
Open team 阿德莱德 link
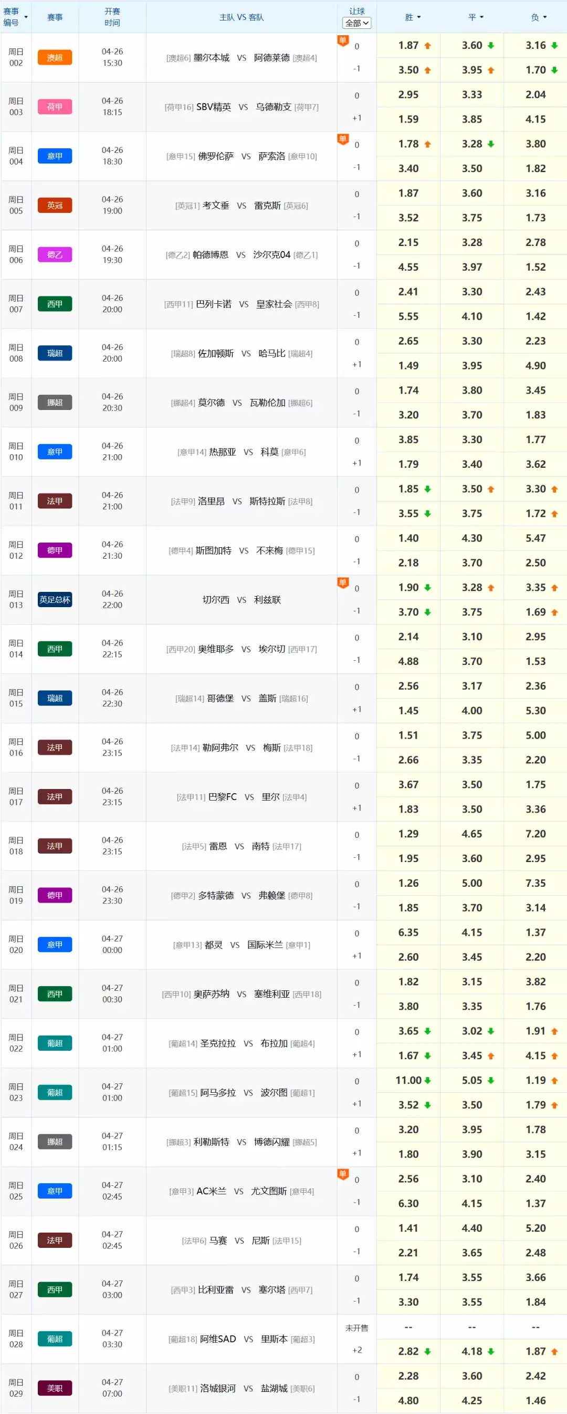(271, 58)
